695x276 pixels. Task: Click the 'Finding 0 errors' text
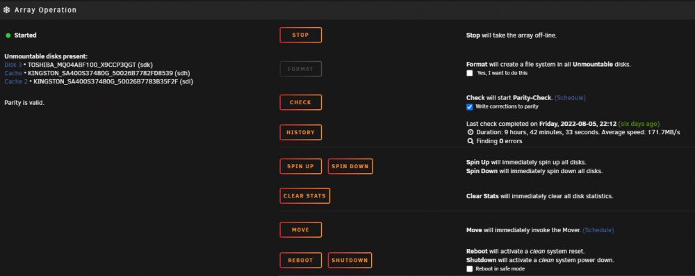tap(499, 141)
